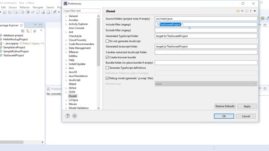Select EditBox in preferences tree
The image size is (269, 151).
click(x=73, y=56)
